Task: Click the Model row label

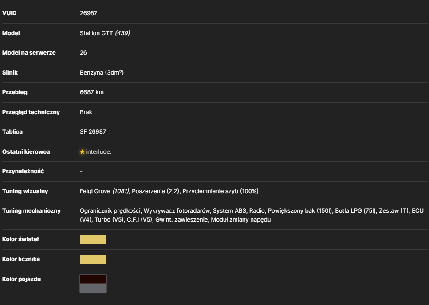Action: pyautogui.click(x=11, y=33)
